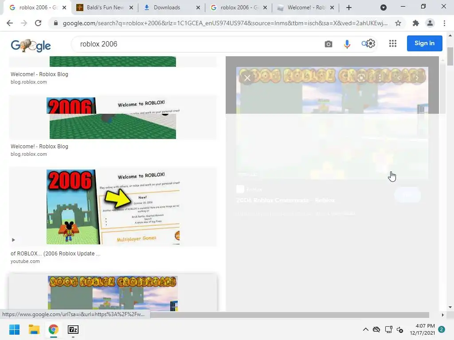Bookmark this page with the star icon
Image resolution: width=454 pixels, height=340 pixels.
point(398,23)
